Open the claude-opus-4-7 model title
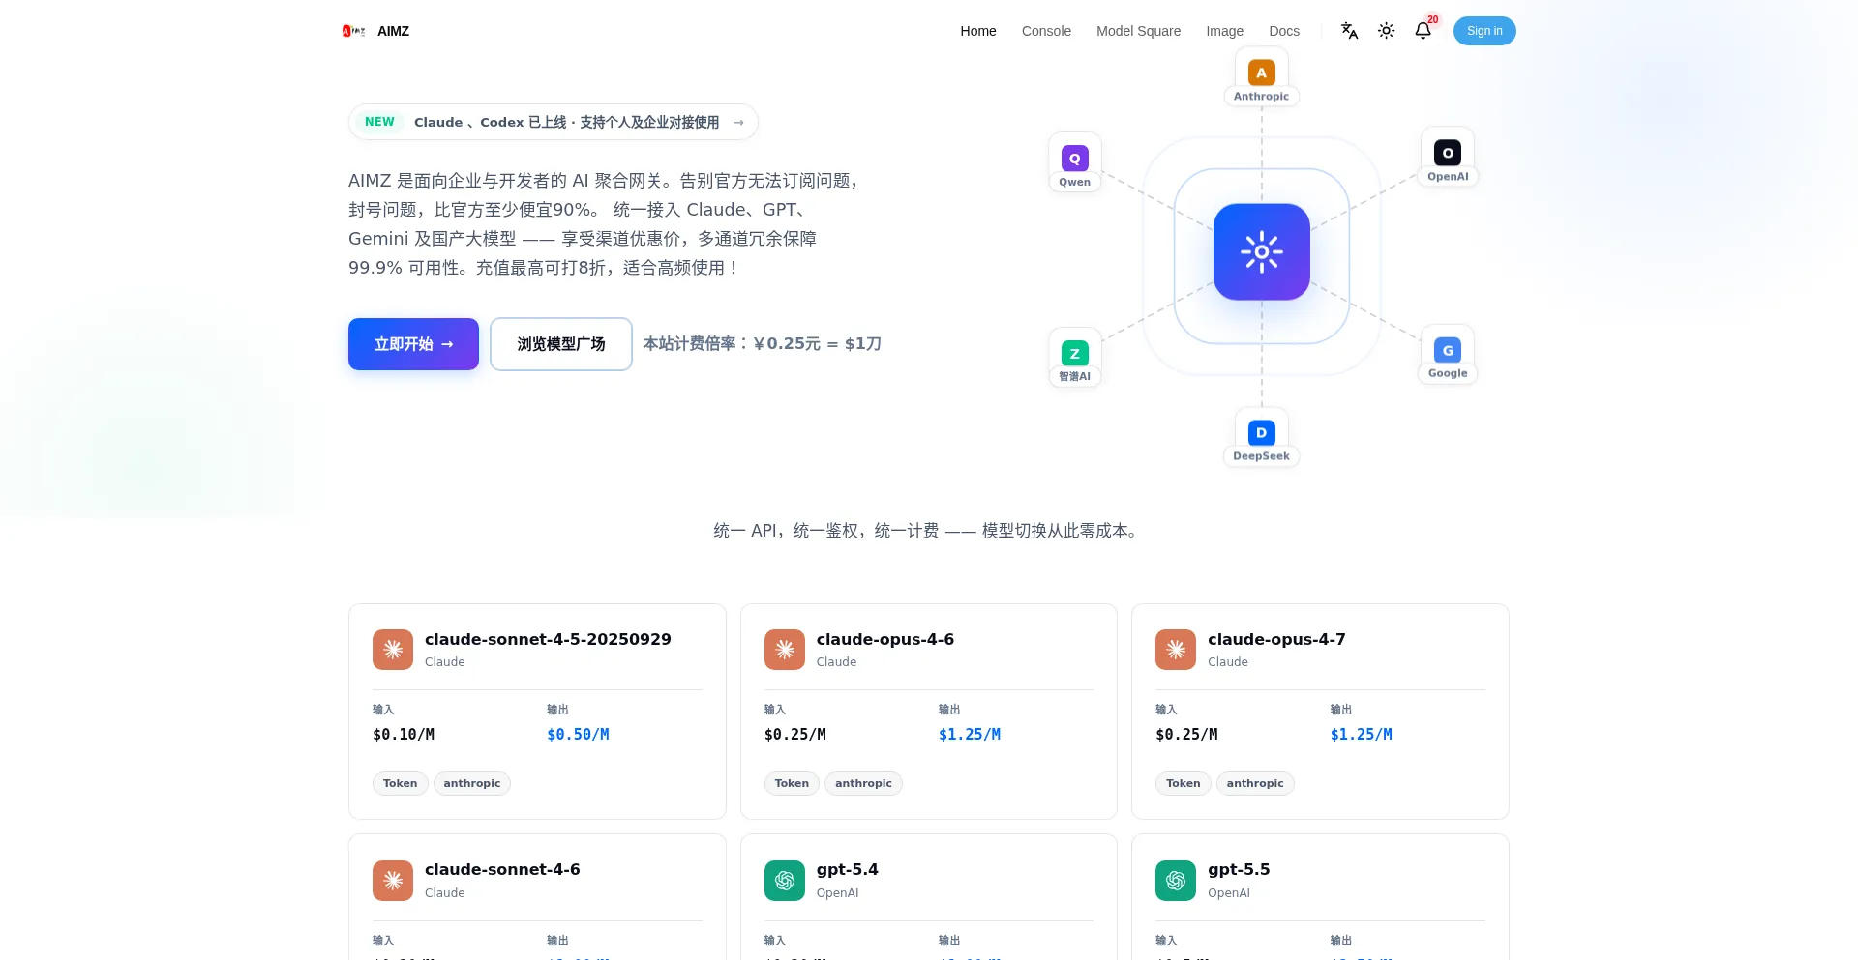This screenshot has height=960, width=1858. (1276, 639)
